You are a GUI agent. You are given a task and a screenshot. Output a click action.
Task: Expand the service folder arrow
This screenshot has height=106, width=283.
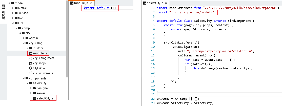13,13
